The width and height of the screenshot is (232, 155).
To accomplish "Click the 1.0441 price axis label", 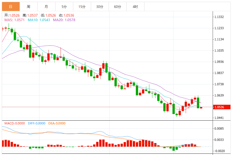I will point(219,118).
